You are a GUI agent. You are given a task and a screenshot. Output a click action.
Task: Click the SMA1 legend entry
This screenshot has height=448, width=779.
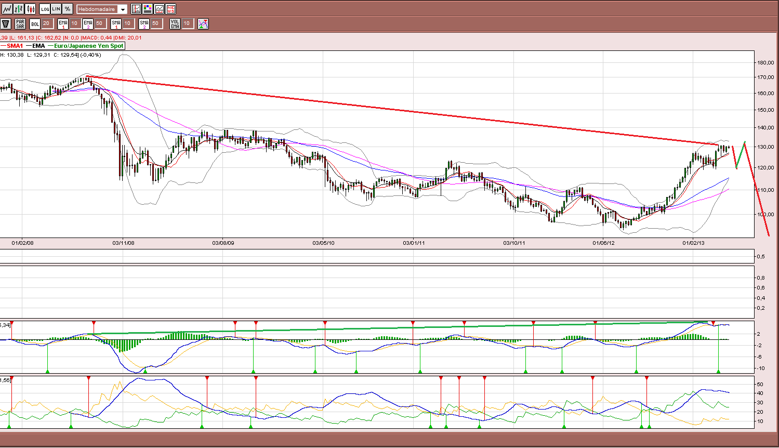11,46
